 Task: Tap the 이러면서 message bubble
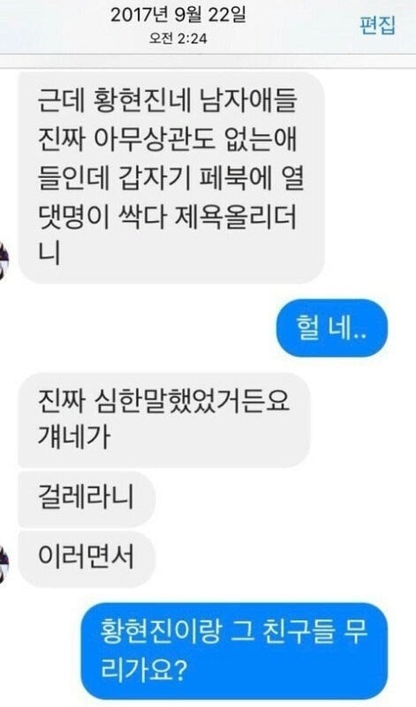click(x=87, y=559)
